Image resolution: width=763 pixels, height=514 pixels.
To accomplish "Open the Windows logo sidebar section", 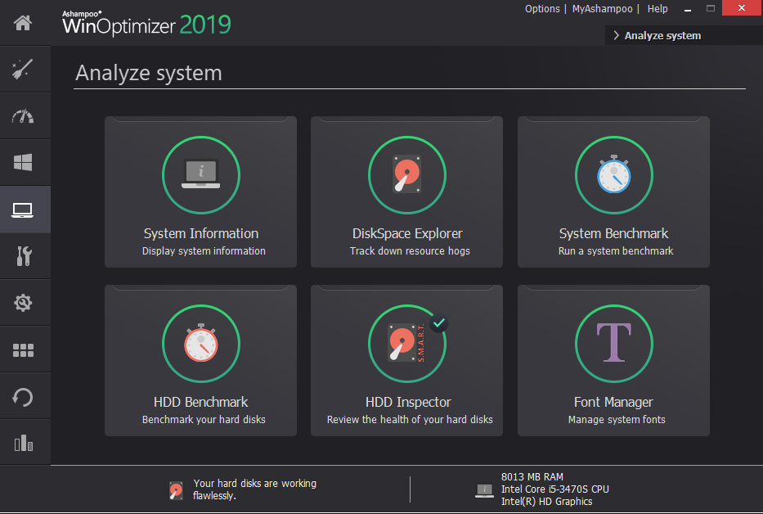I will pyautogui.click(x=23, y=162).
